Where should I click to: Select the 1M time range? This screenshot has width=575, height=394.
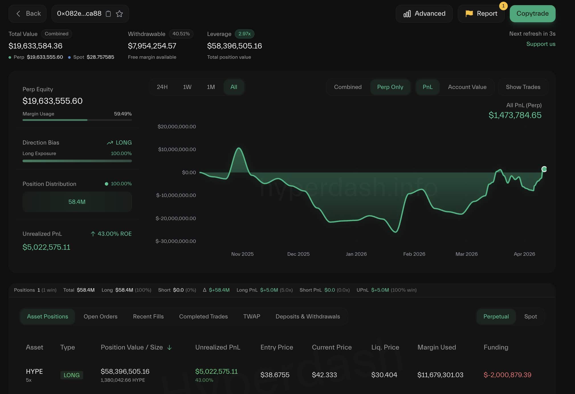pyautogui.click(x=211, y=87)
